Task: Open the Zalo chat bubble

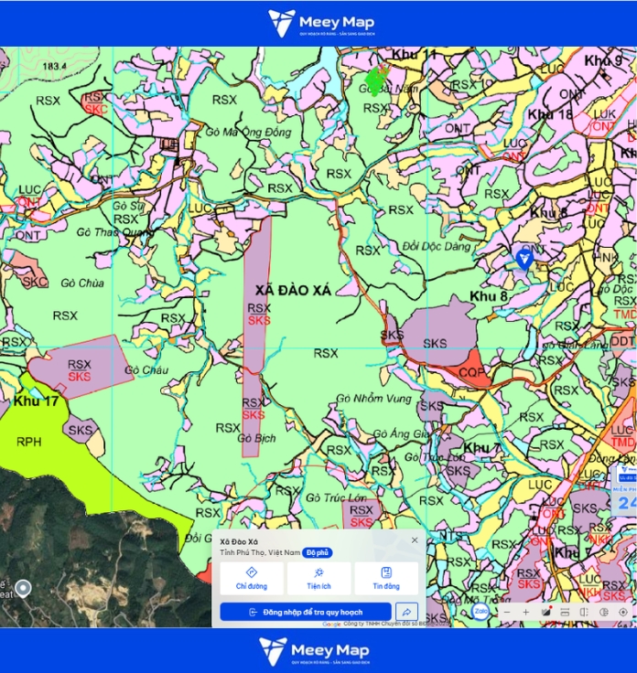Action: (480, 611)
